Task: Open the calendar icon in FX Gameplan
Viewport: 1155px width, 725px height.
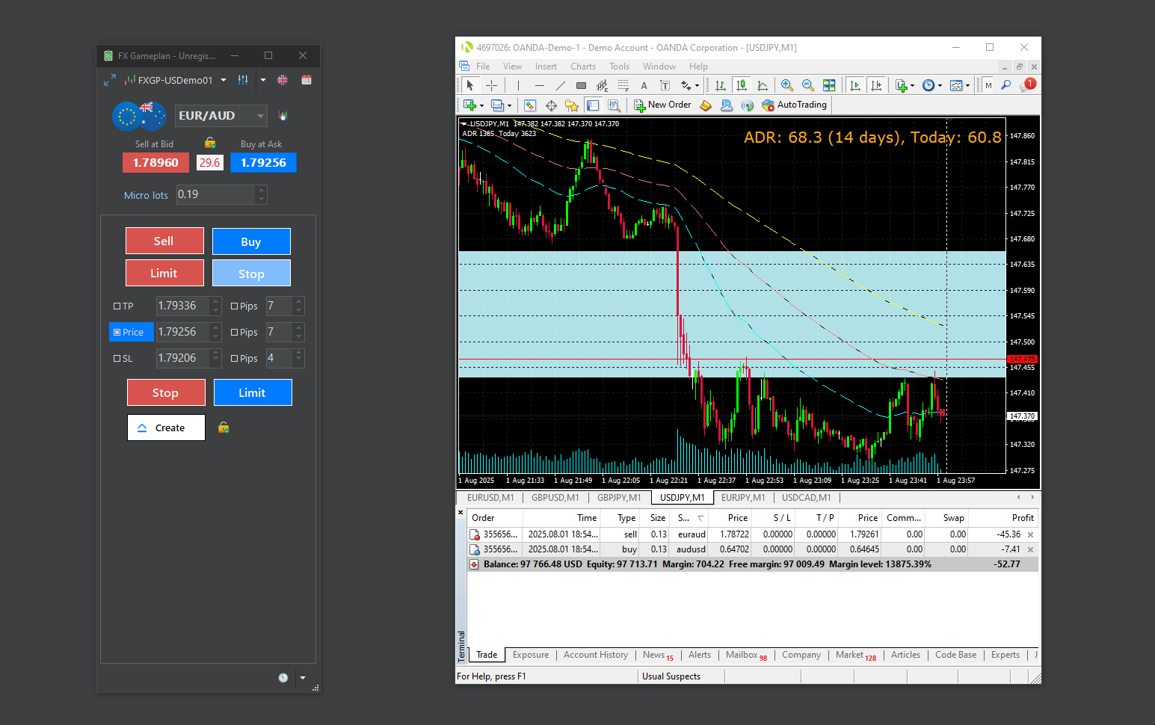Action: coord(307,80)
